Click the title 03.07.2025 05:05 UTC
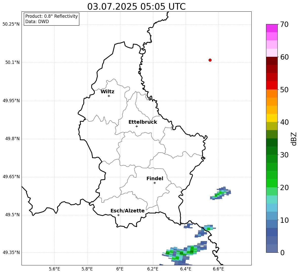300x274 pixels. coord(136,7)
